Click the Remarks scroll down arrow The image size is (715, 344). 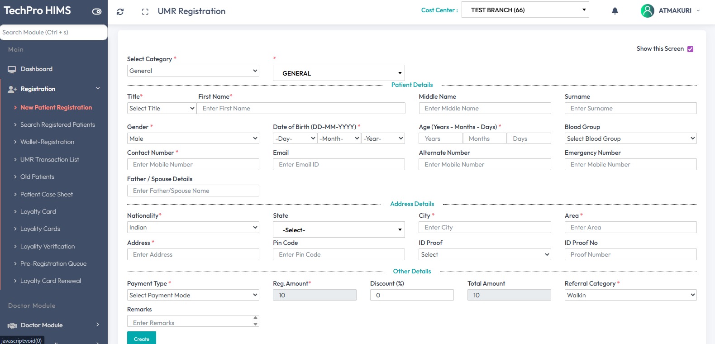(256, 324)
